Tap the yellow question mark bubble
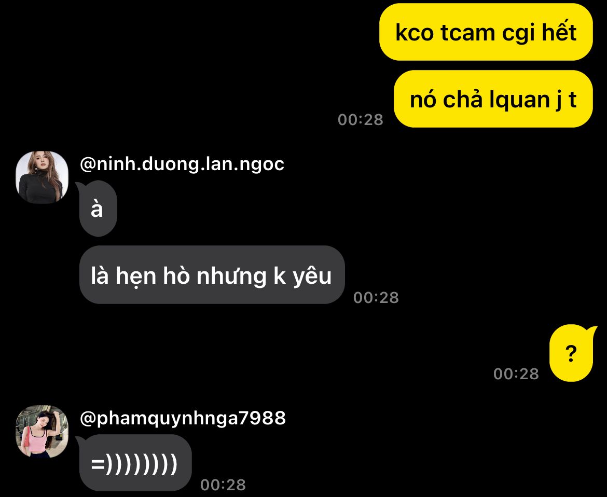Image resolution: width=607 pixels, height=497 pixels. point(572,353)
